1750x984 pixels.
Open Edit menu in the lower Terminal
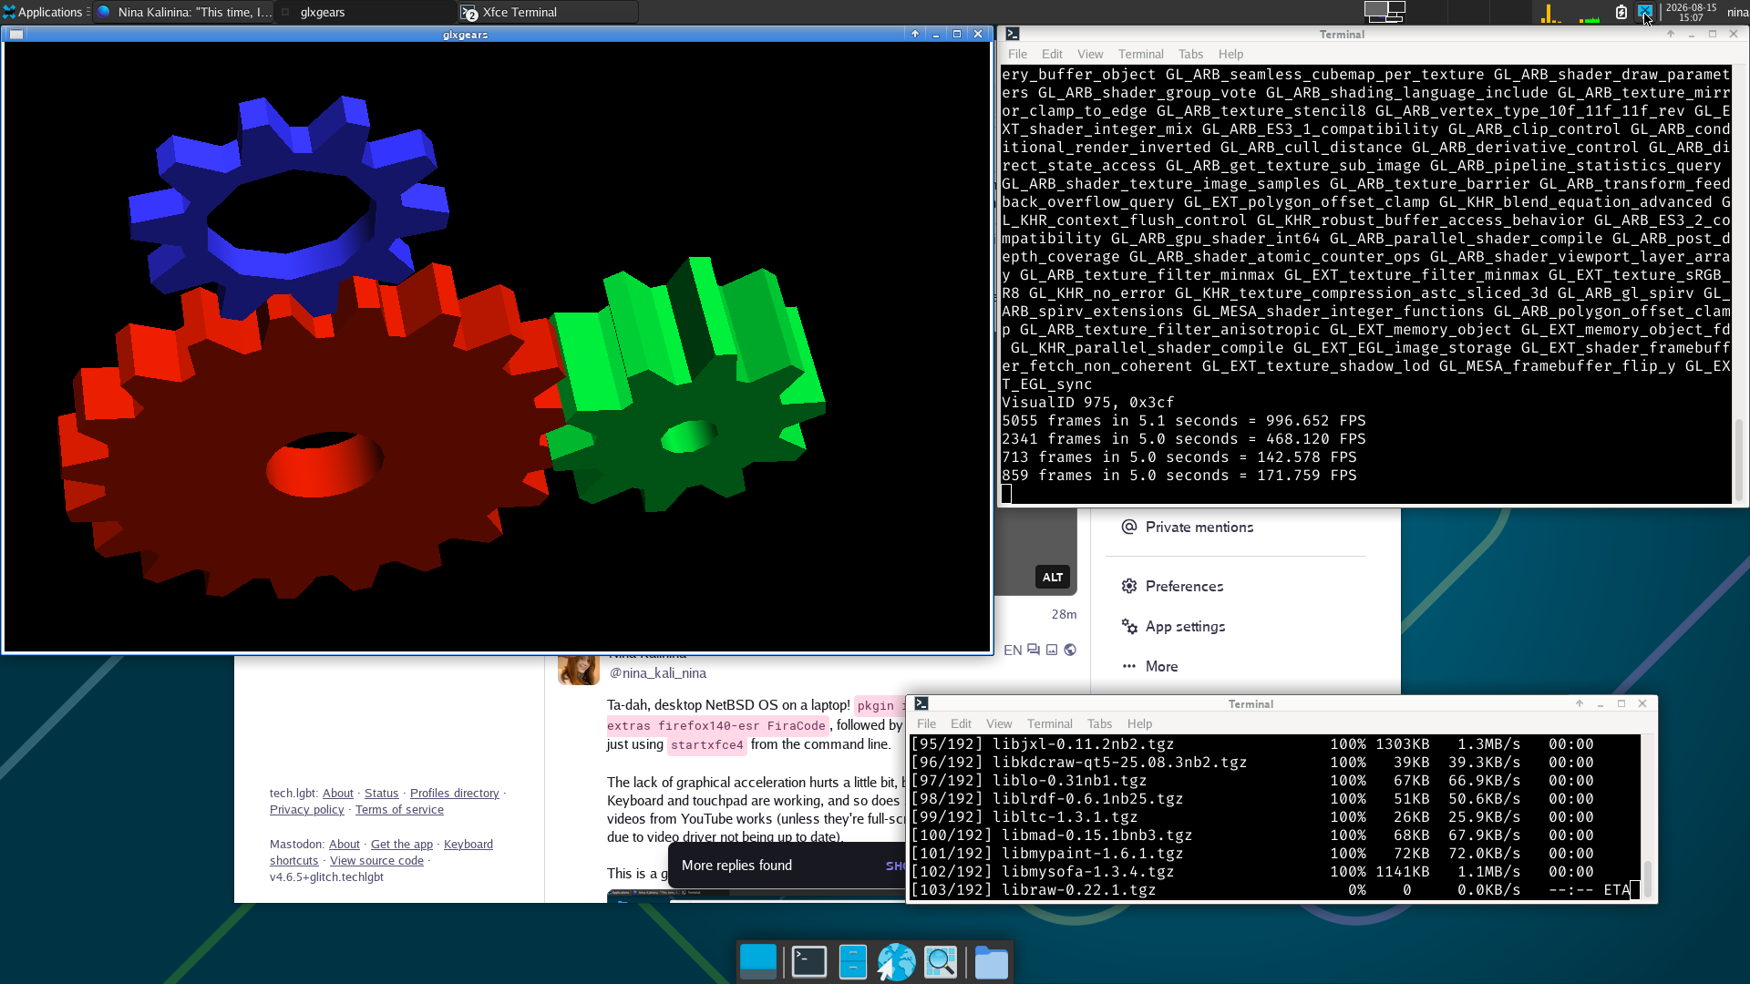(x=961, y=723)
